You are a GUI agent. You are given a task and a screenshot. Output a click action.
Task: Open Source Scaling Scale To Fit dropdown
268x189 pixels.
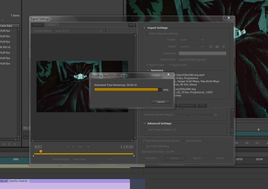click(78, 31)
